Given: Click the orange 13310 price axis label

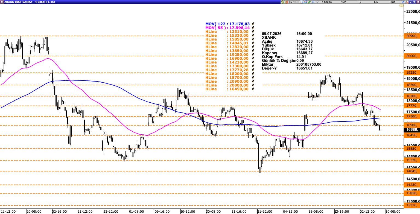Looking at the screenshot, I should [412, 205].
